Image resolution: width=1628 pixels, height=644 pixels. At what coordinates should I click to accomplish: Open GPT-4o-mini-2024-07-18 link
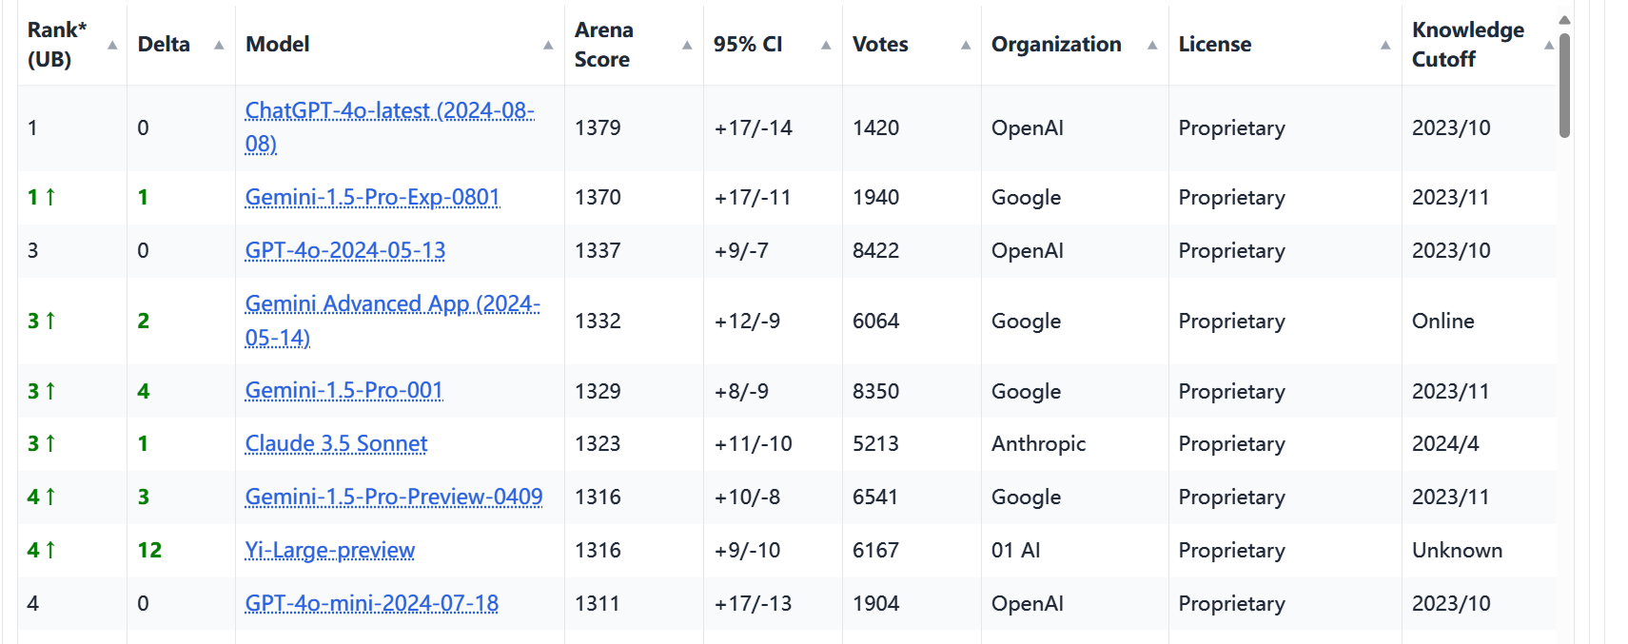[372, 603]
